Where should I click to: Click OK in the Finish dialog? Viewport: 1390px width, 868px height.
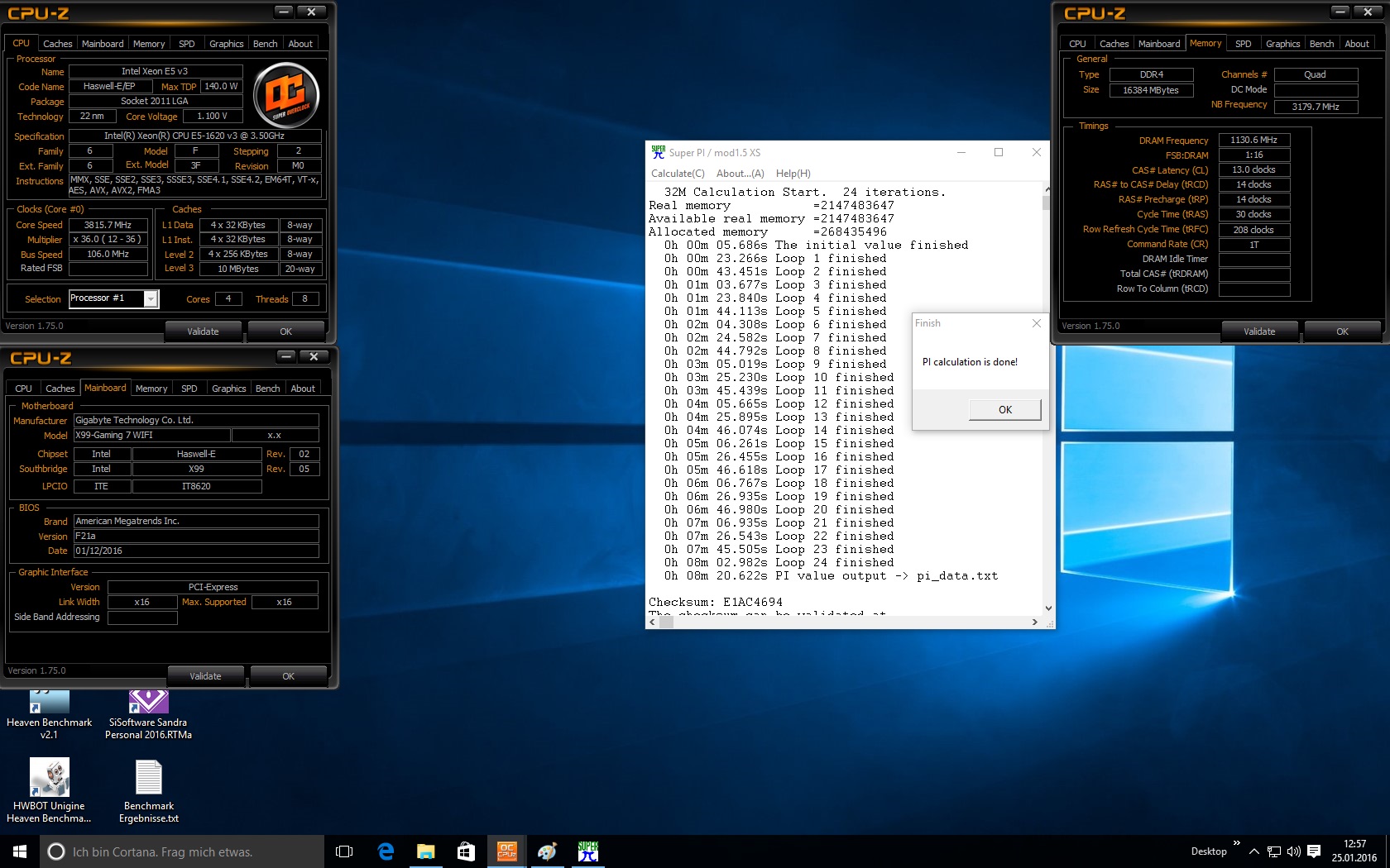1004,410
